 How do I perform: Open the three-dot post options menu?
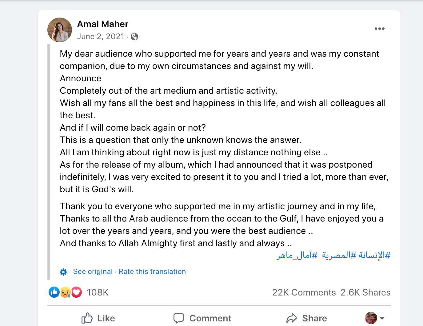[x=380, y=28]
